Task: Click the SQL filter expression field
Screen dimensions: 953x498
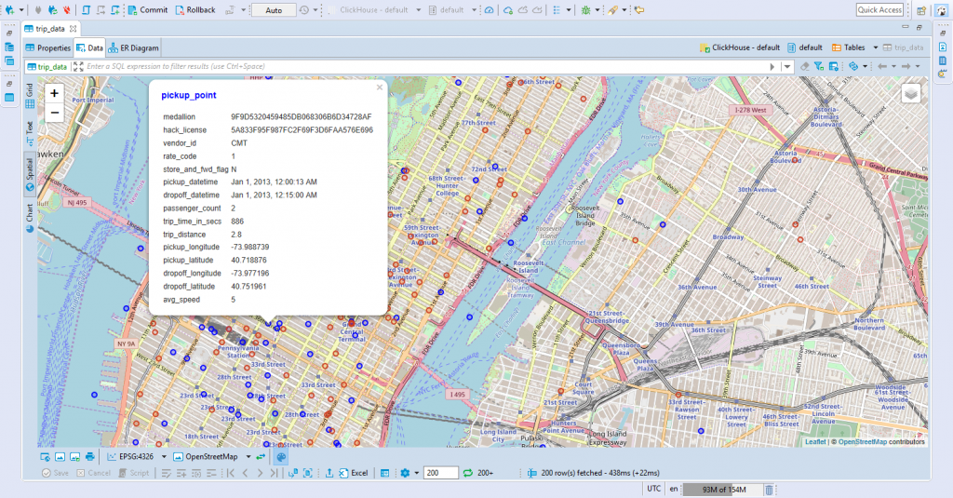Action: click(x=425, y=66)
